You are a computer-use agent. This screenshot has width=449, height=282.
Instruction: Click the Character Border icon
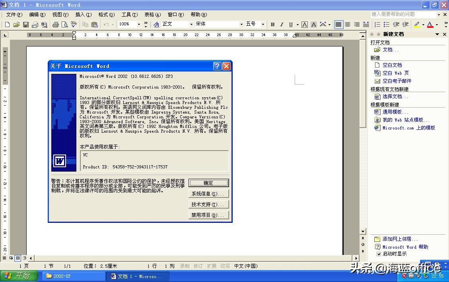pyautogui.click(x=305, y=25)
